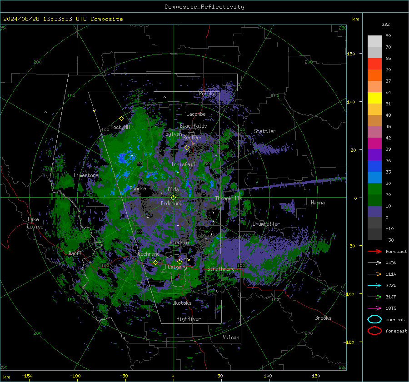This screenshot has height=382, width=409.
Task: Click the HighRiver town label
Action: click(189, 319)
